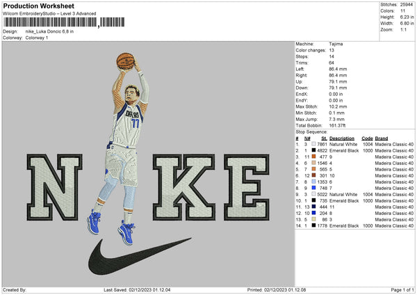Click the black swatch in stop 2
The image size is (417, 295).
[314, 150]
